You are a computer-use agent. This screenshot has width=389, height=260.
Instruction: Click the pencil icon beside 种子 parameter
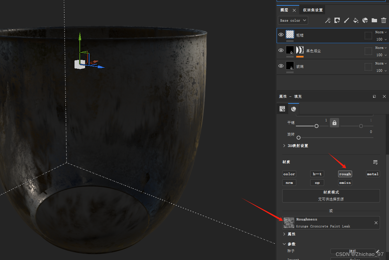pos(378,251)
